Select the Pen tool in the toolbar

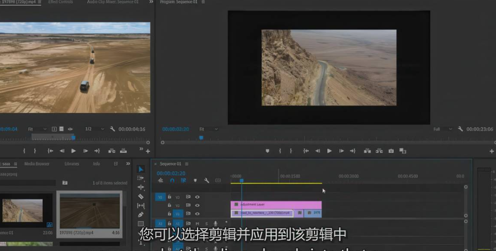tap(141, 215)
